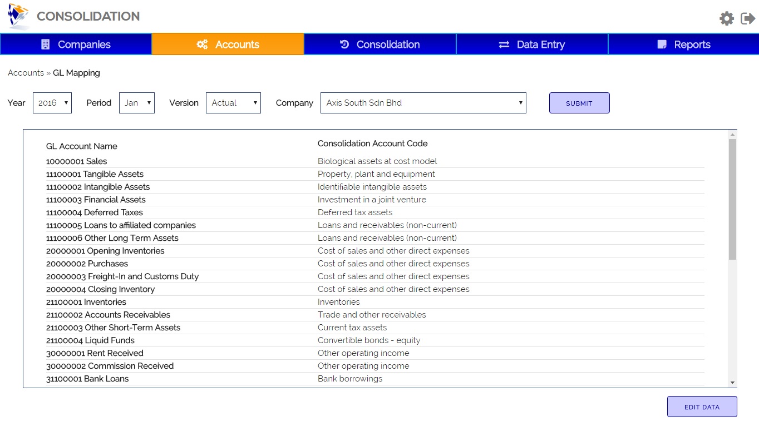Expand the Company dropdown Axis South Sdn Bhd
Viewport: 759px width, 426px height.
(x=423, y=103)
